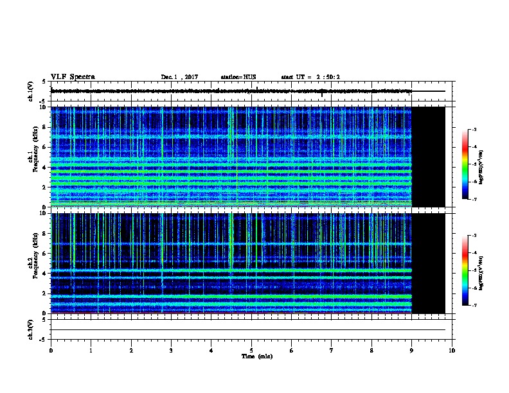
Task: Click the "ch.3(V)" waveform axis label
Action: 31,329
